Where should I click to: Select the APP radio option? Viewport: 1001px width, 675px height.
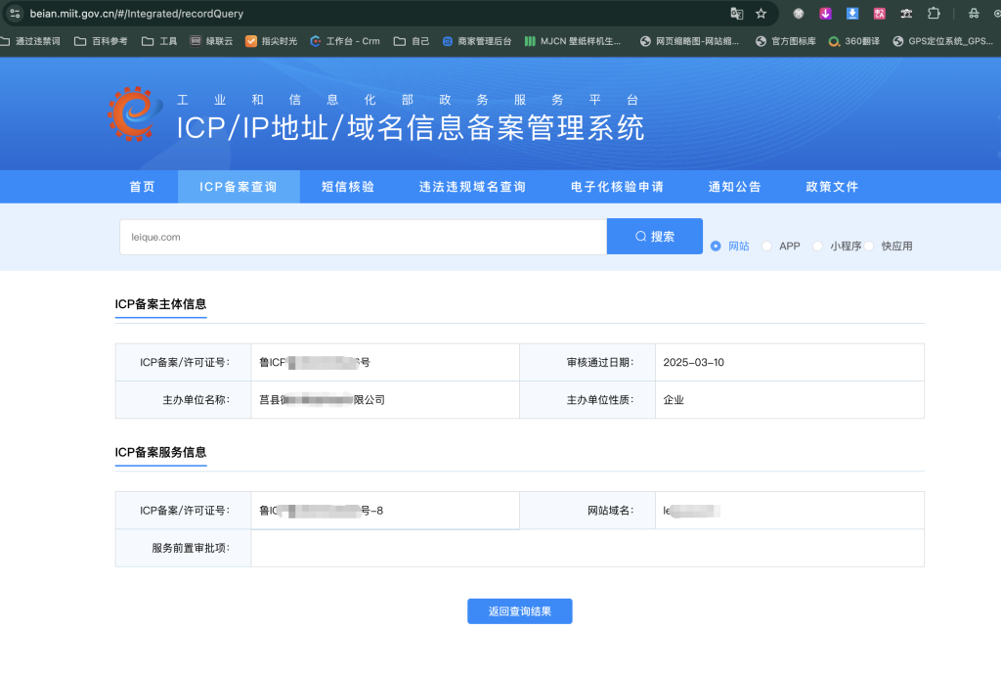[x=767, y=247]
